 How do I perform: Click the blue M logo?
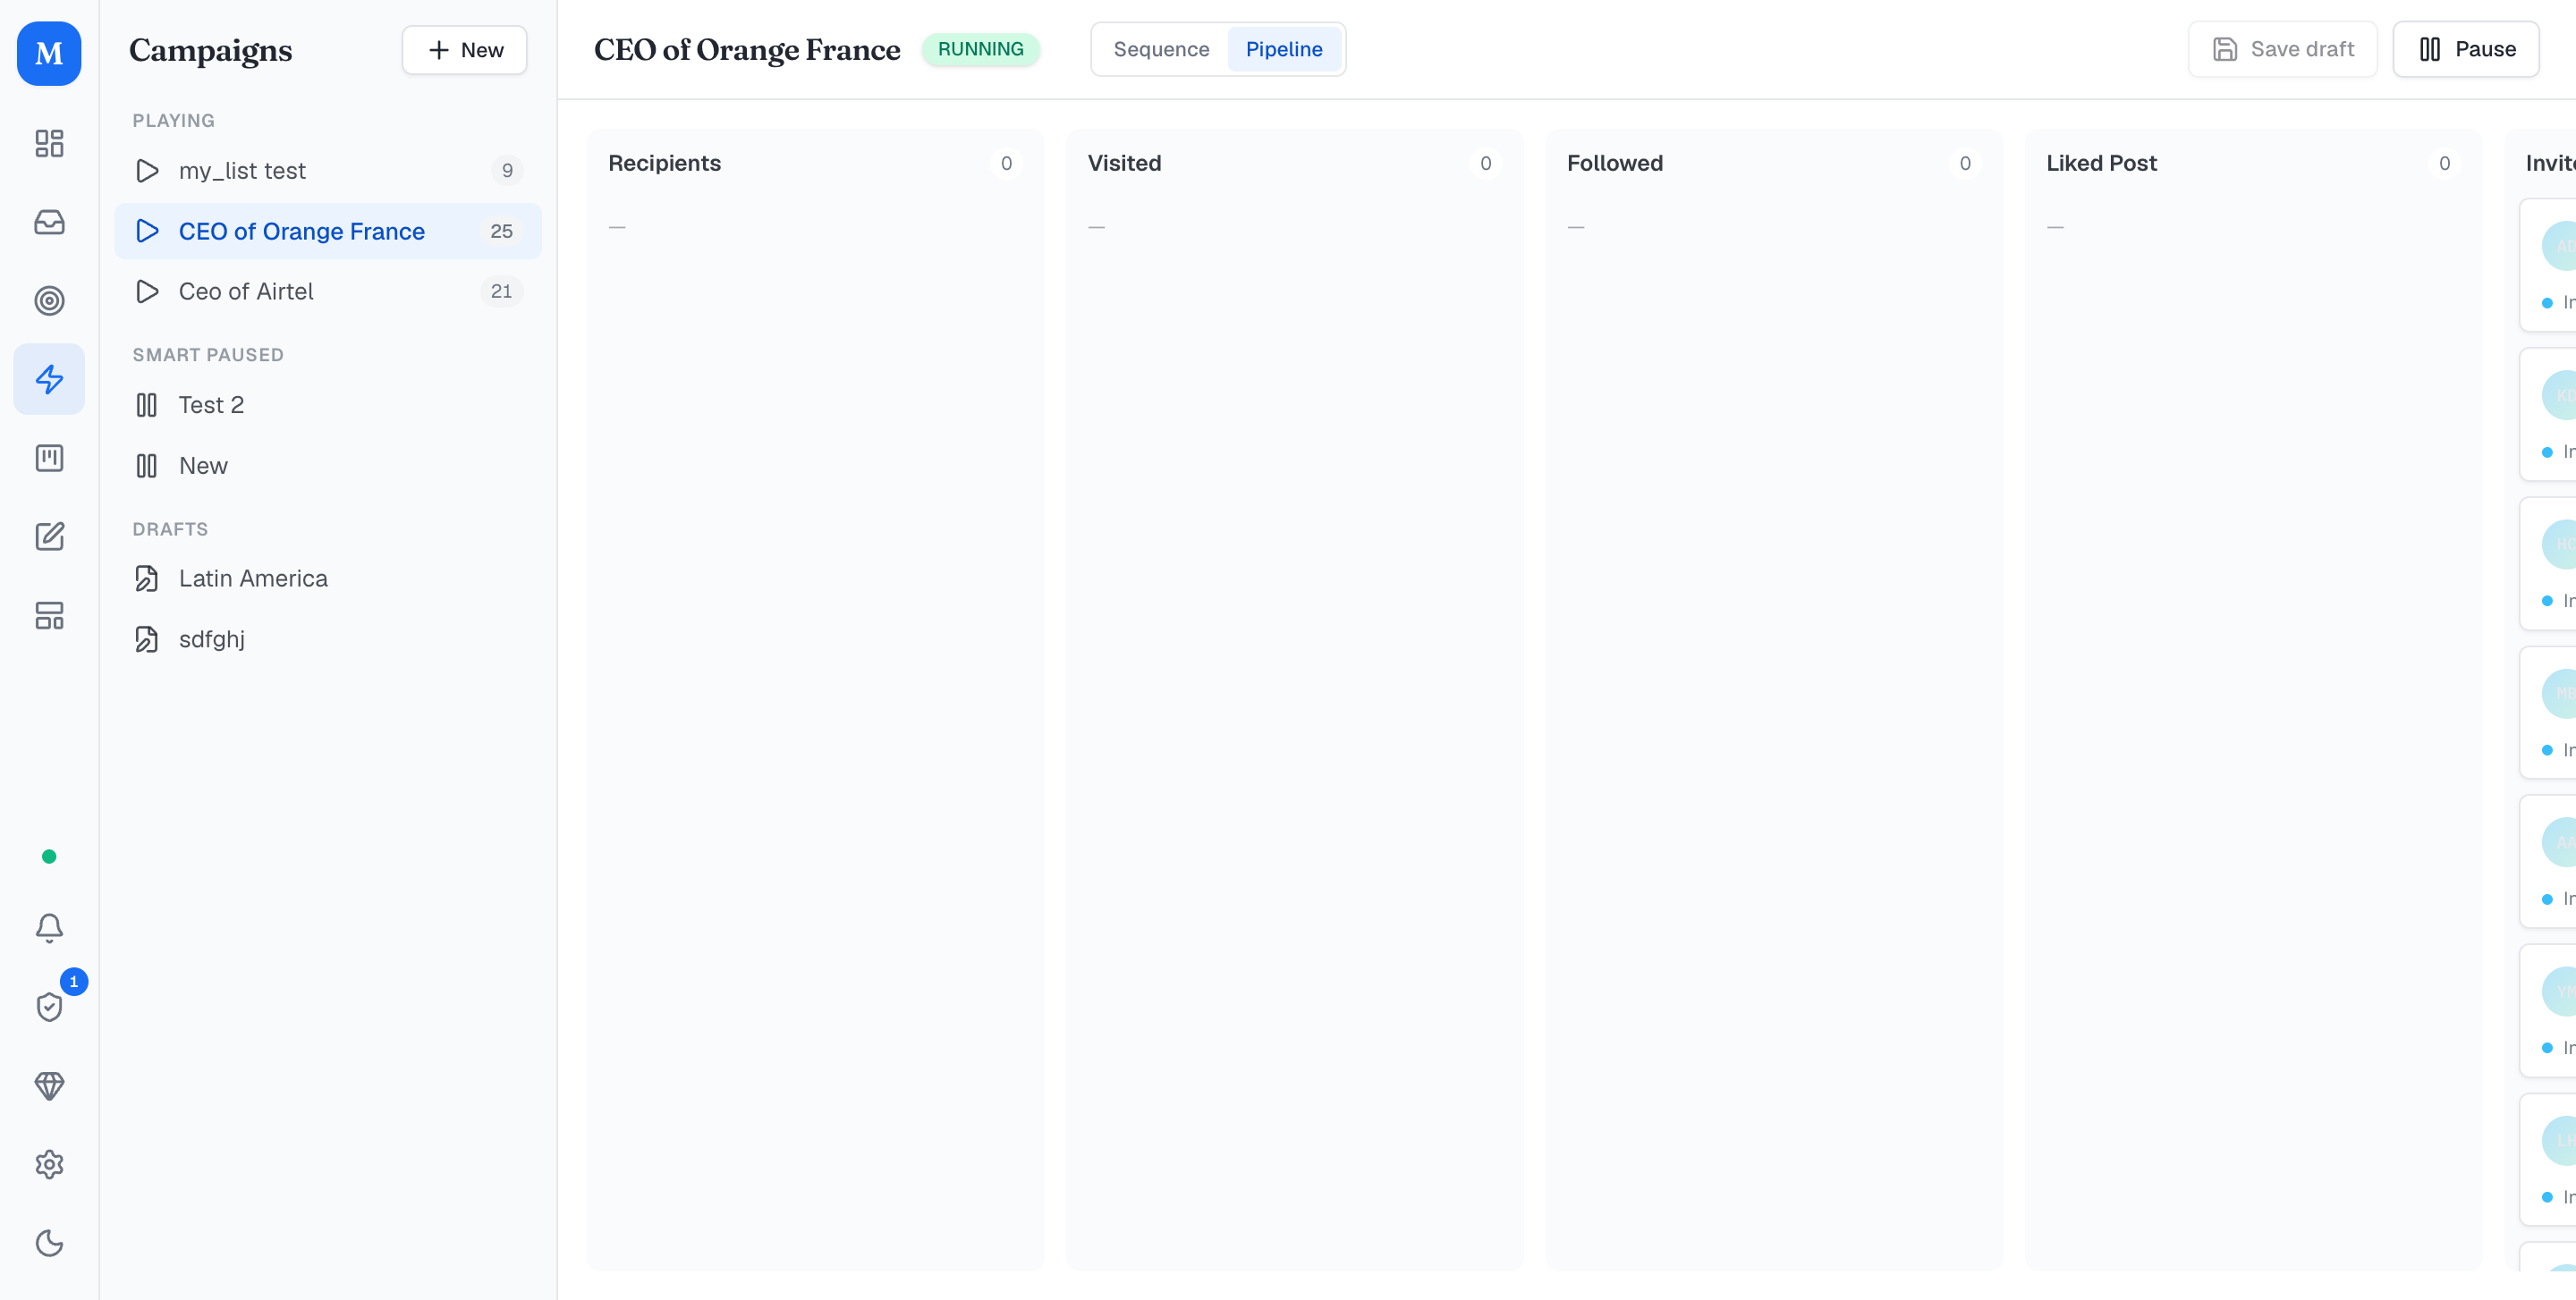[x=49, y=53]
